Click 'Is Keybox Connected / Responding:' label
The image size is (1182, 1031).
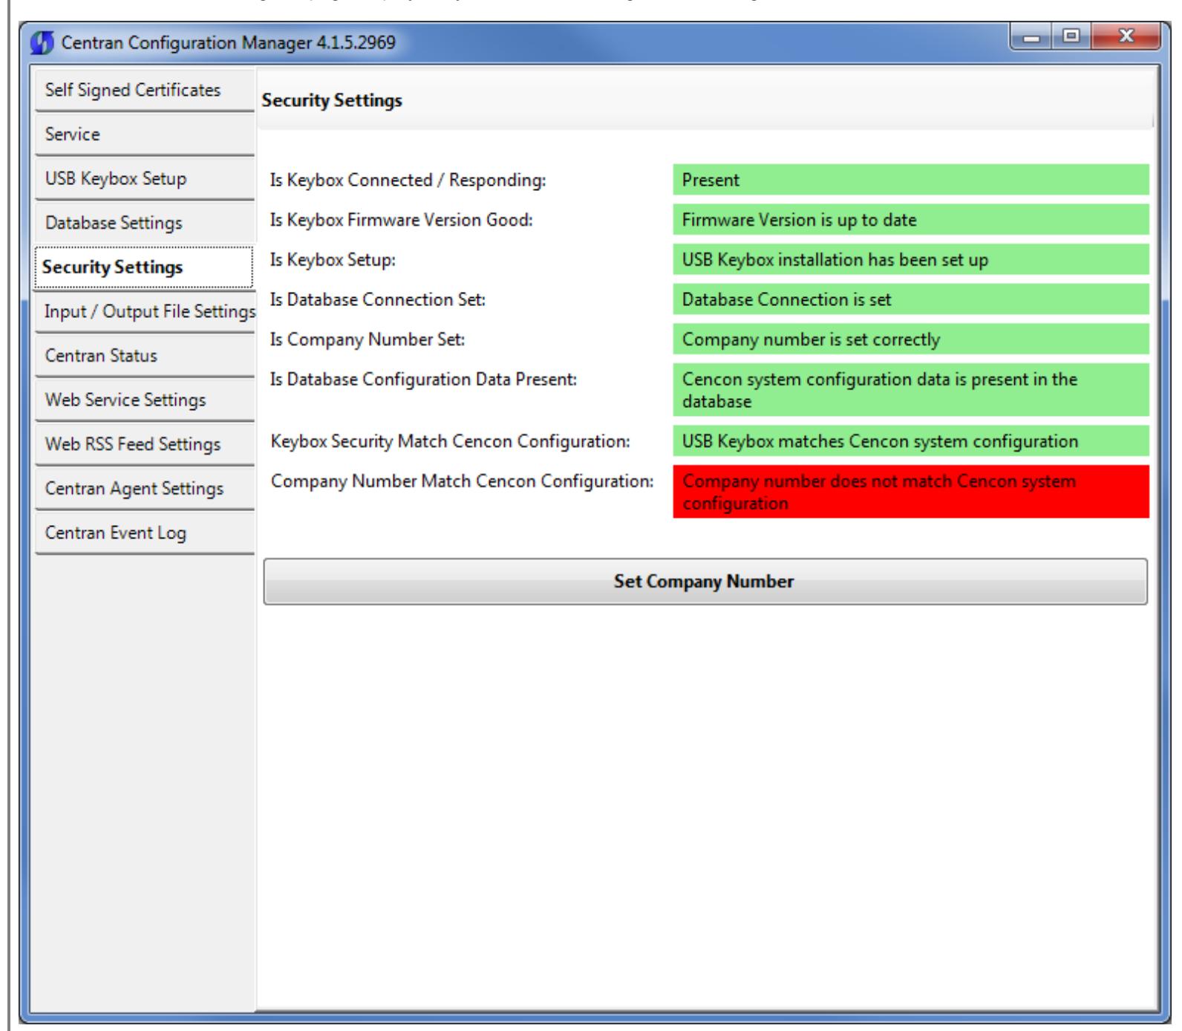pos(408,180)
